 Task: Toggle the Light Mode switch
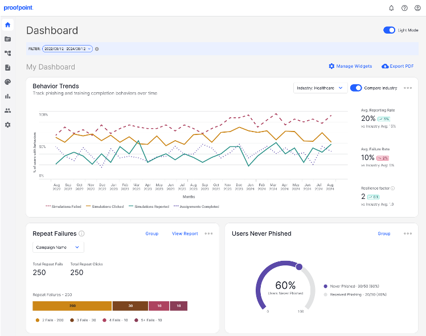389,30
